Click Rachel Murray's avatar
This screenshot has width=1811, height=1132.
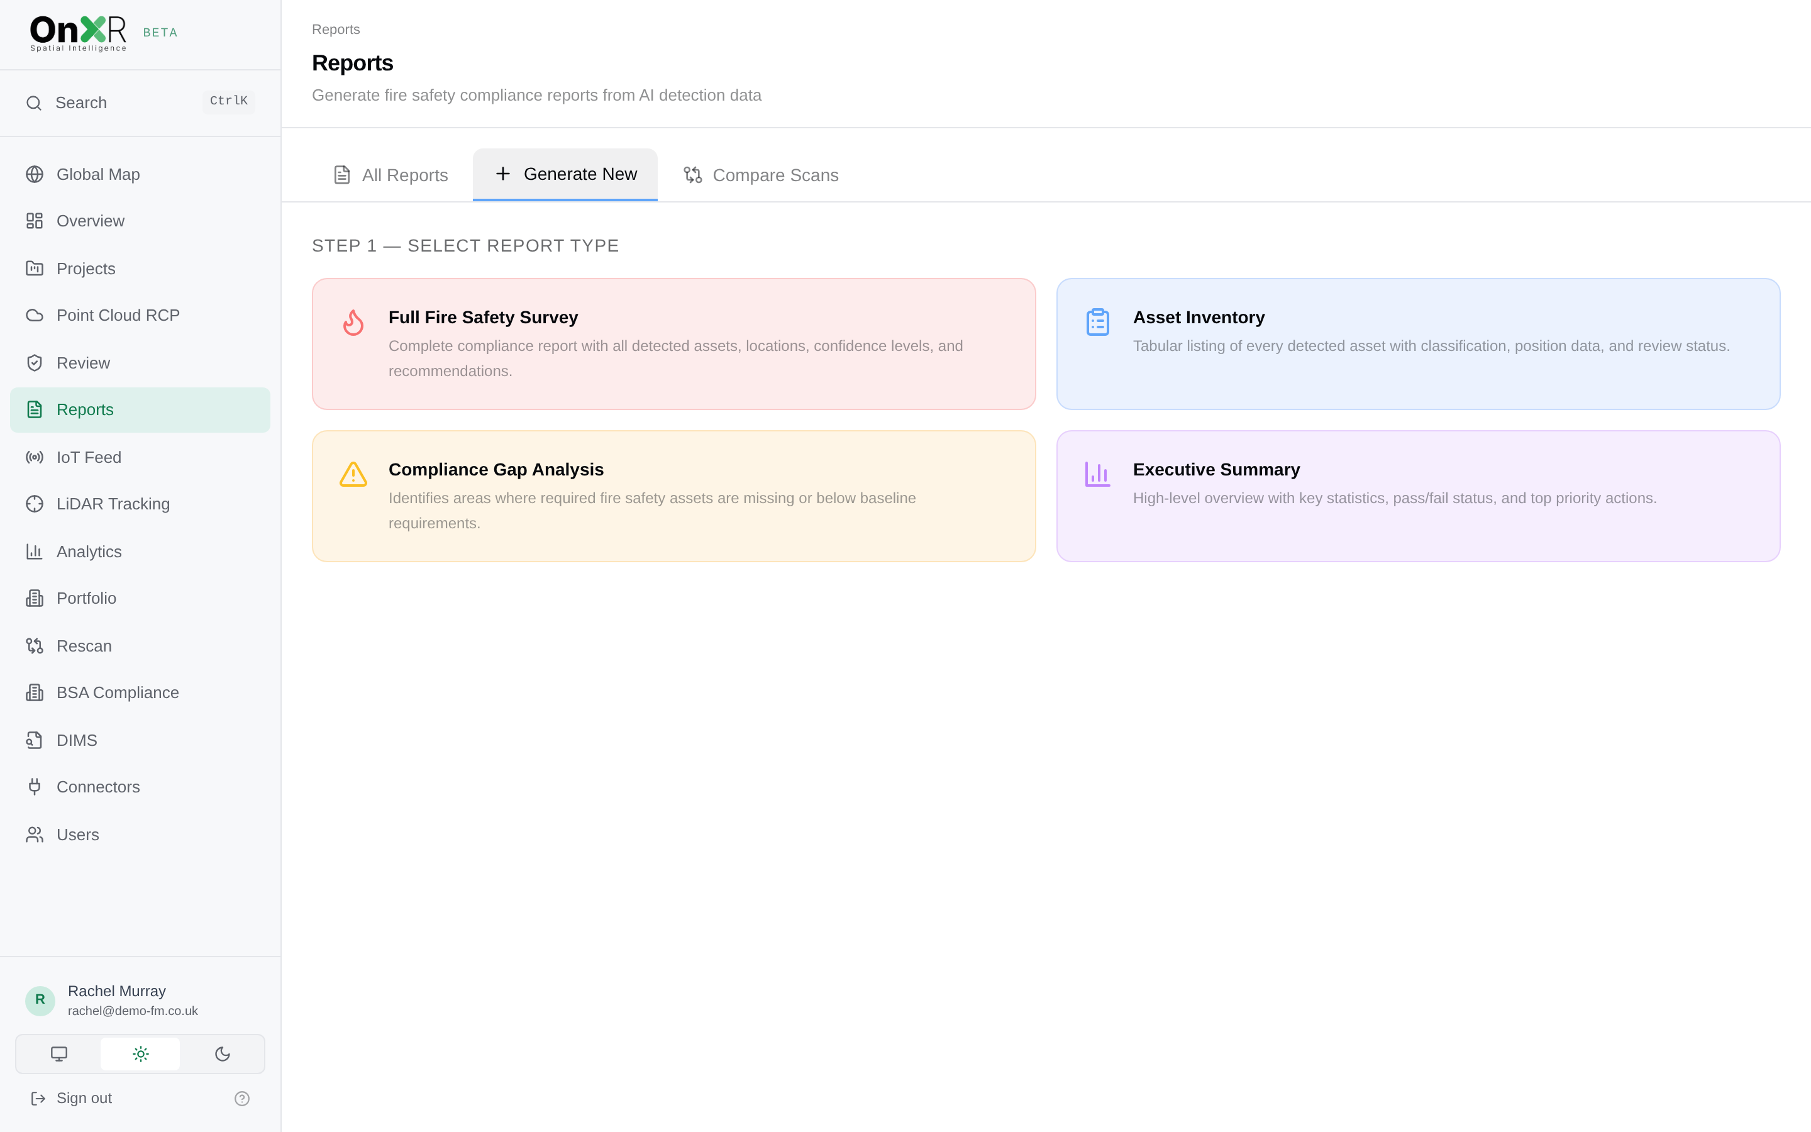(40, 1000)
